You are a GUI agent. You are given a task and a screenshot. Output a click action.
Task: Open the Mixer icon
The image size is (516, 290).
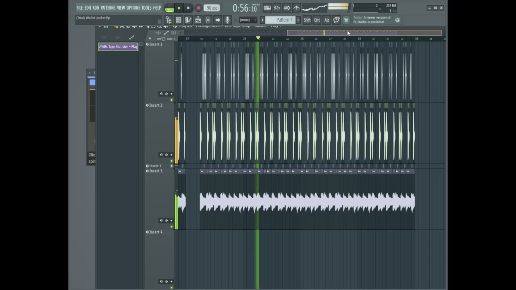208,20
